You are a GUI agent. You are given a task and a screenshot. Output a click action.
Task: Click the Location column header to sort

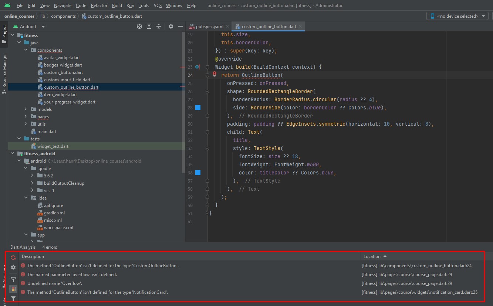coord(372,256)
